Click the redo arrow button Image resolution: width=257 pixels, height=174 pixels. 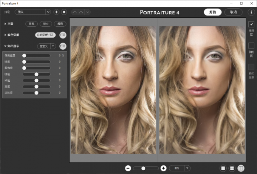[81, 12]
